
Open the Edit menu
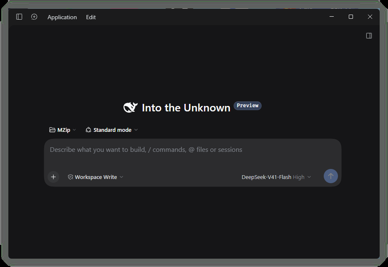(91, 17)
